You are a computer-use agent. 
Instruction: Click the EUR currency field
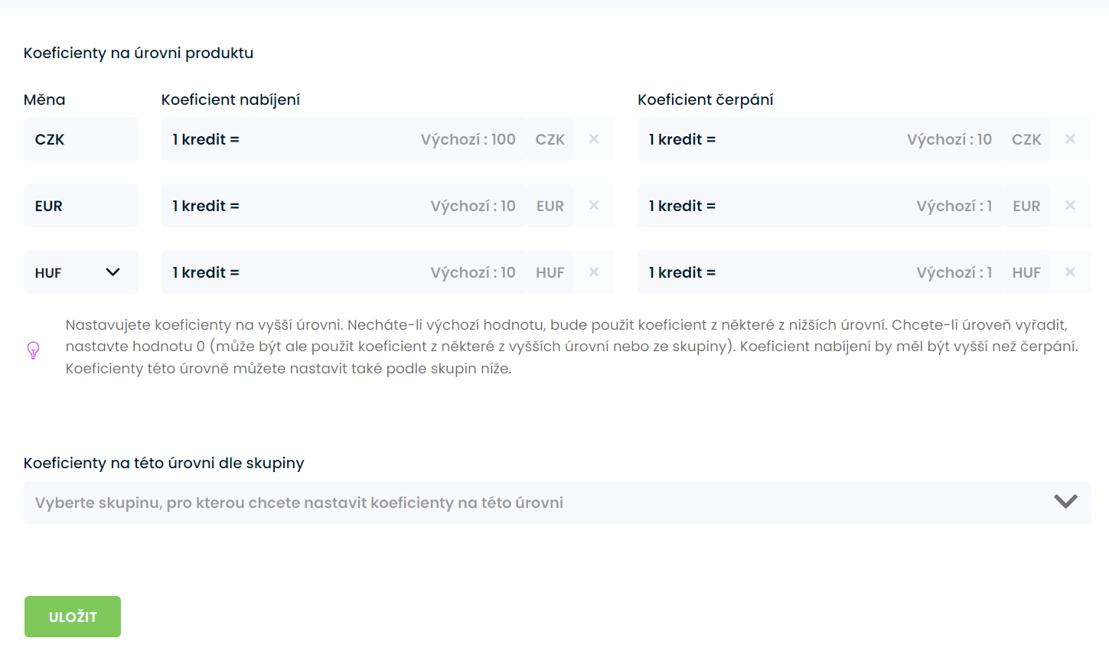[x=81, y=206]
